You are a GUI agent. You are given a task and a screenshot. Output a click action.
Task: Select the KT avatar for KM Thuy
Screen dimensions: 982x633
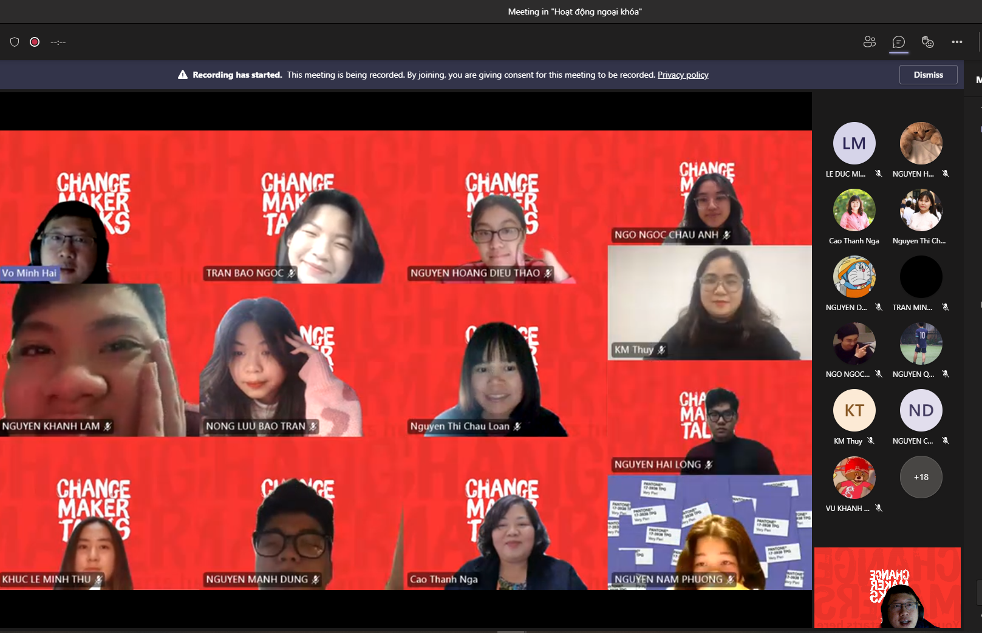(854, 410)
